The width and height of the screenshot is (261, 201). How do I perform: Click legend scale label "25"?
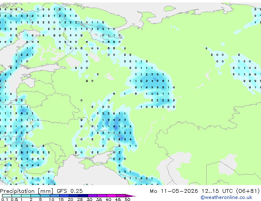click(80, 199)
